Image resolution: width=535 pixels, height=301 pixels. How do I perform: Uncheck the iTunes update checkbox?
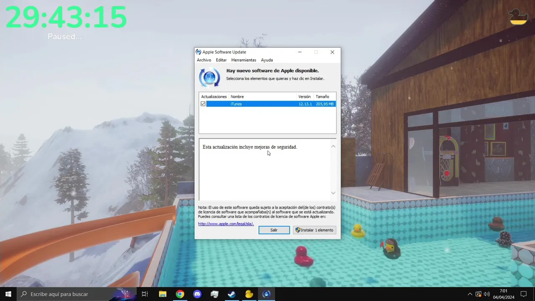203,104
